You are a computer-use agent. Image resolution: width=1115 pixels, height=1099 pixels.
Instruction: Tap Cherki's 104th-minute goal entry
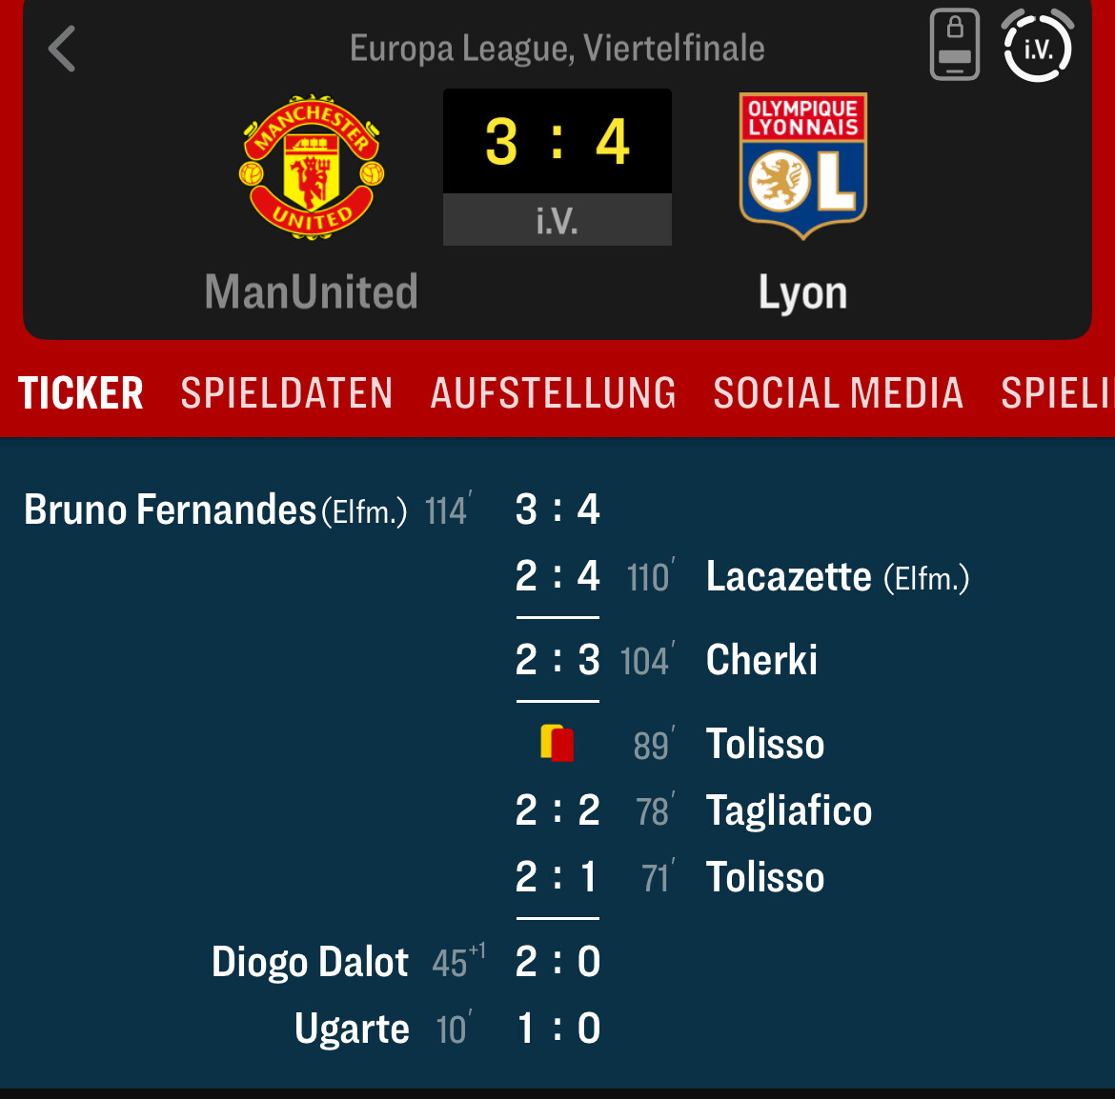pyautogui.click(x=666, y=659)
